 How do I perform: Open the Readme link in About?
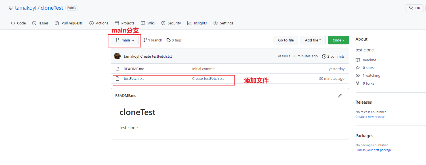pos(366,60)
